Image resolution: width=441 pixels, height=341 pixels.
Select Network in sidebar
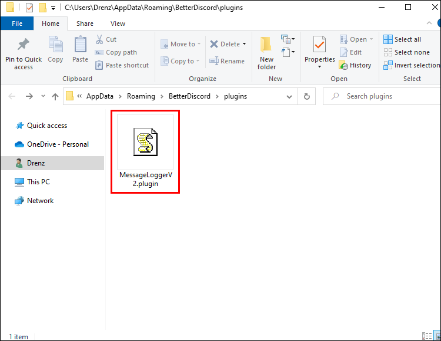[x=34, y=201]
